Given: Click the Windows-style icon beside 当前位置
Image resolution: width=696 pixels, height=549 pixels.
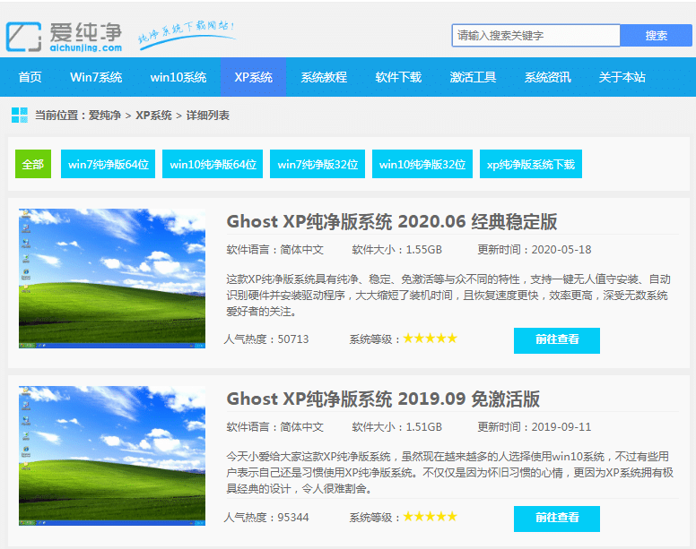Looking at the screenshot, I should (20, 116).
